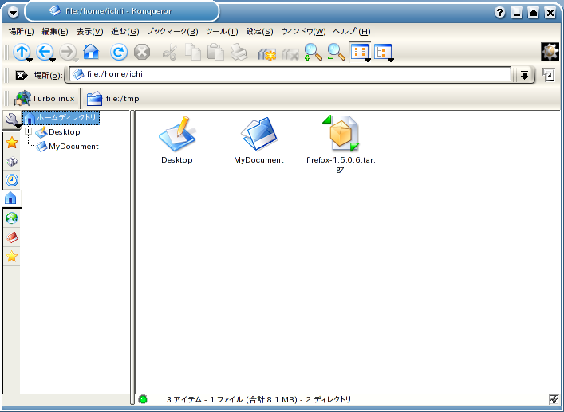Open the 場所(L) menu
The image size is (564, 412).
[21, 32]
